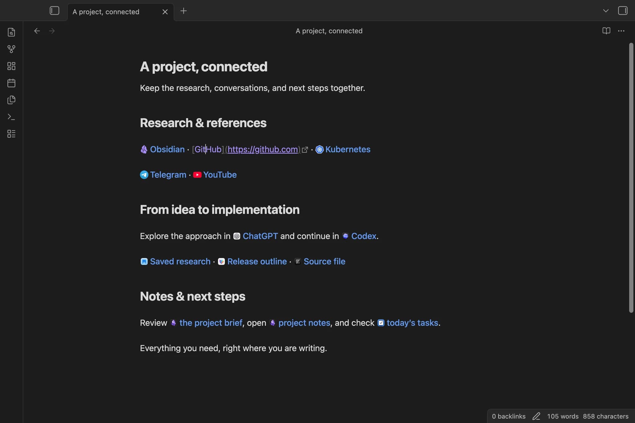Click the main 'A project, connected' heading

click(x=204, y=67)
